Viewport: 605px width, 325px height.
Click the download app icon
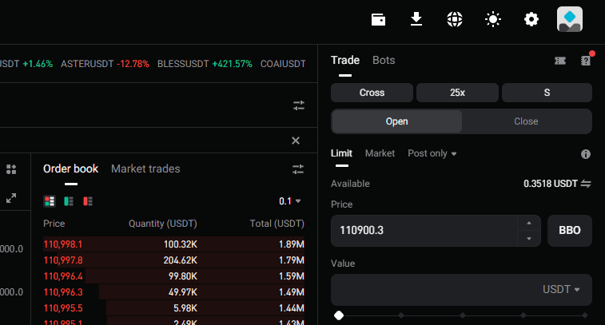coord(416,19)
